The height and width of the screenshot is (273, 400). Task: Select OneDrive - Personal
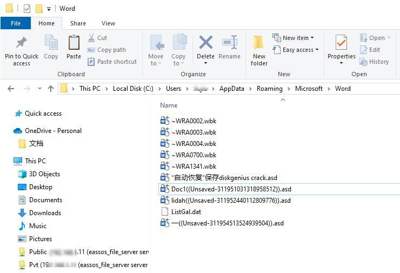coord(48,131)
